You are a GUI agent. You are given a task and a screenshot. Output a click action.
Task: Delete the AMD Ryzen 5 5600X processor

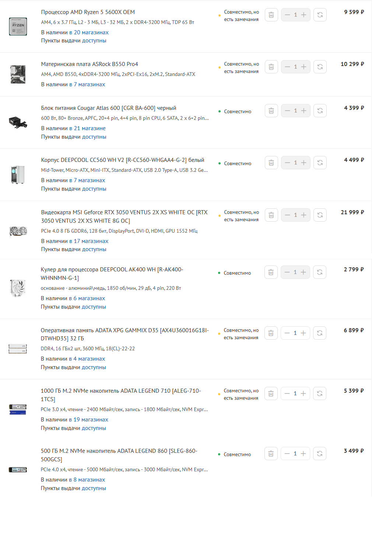pyautogui.click(x=271, y=15)
